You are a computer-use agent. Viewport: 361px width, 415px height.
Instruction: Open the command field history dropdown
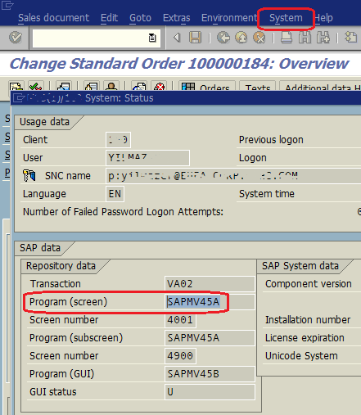152,38
